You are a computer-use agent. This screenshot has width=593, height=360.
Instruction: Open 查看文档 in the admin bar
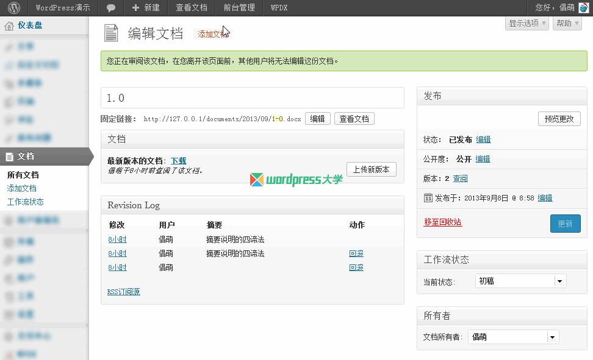click(191, 8)
